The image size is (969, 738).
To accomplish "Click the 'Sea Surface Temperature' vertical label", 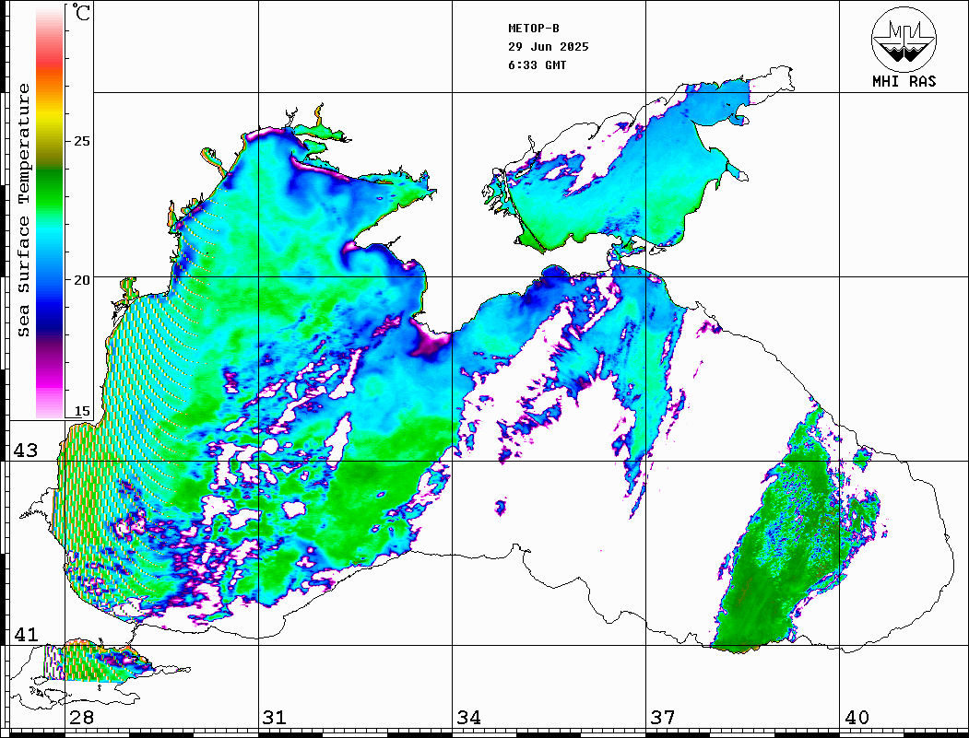I will (23, 210).
